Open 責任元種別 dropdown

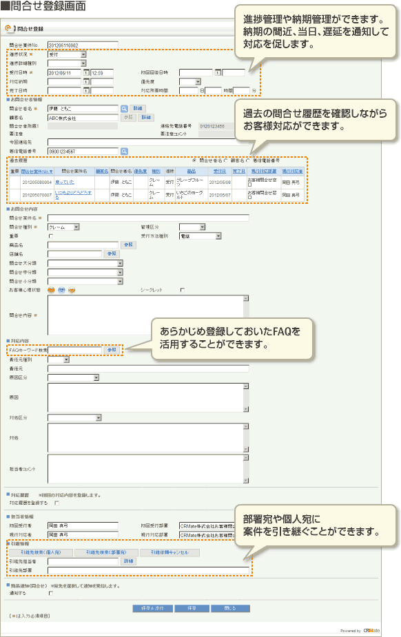(x=59, y=359)
